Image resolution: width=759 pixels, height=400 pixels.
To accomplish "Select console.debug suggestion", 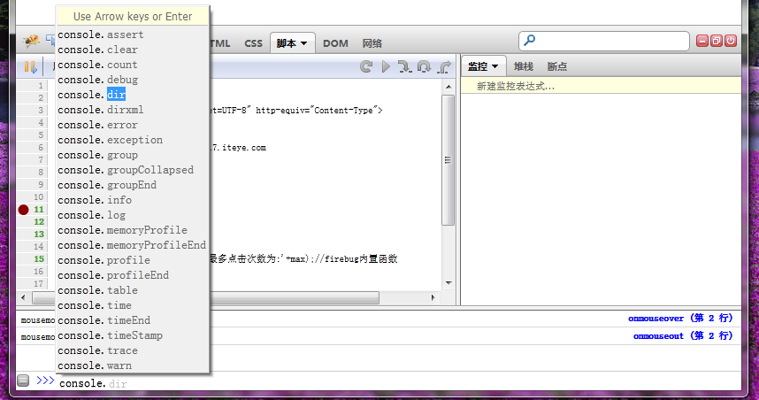I will point(133,80).
